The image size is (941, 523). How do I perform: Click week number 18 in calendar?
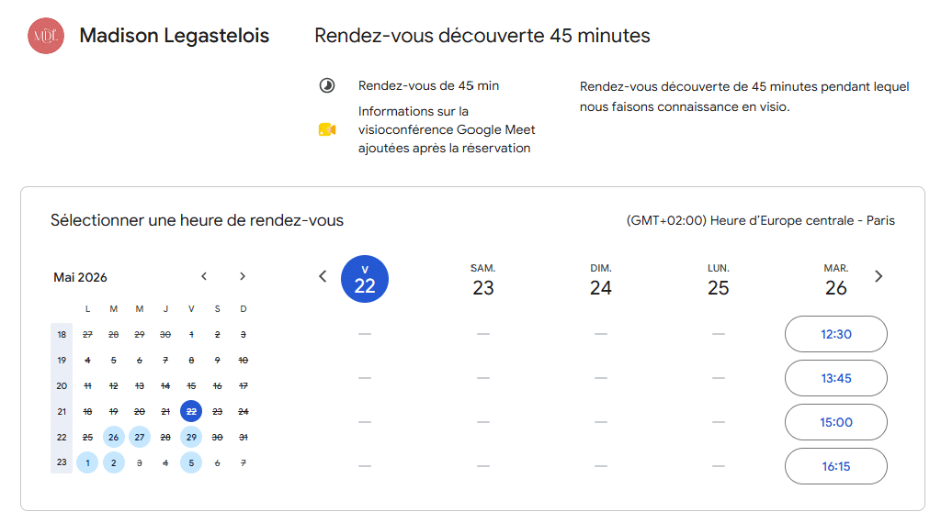pyautogui.click(x=62, y=334)
